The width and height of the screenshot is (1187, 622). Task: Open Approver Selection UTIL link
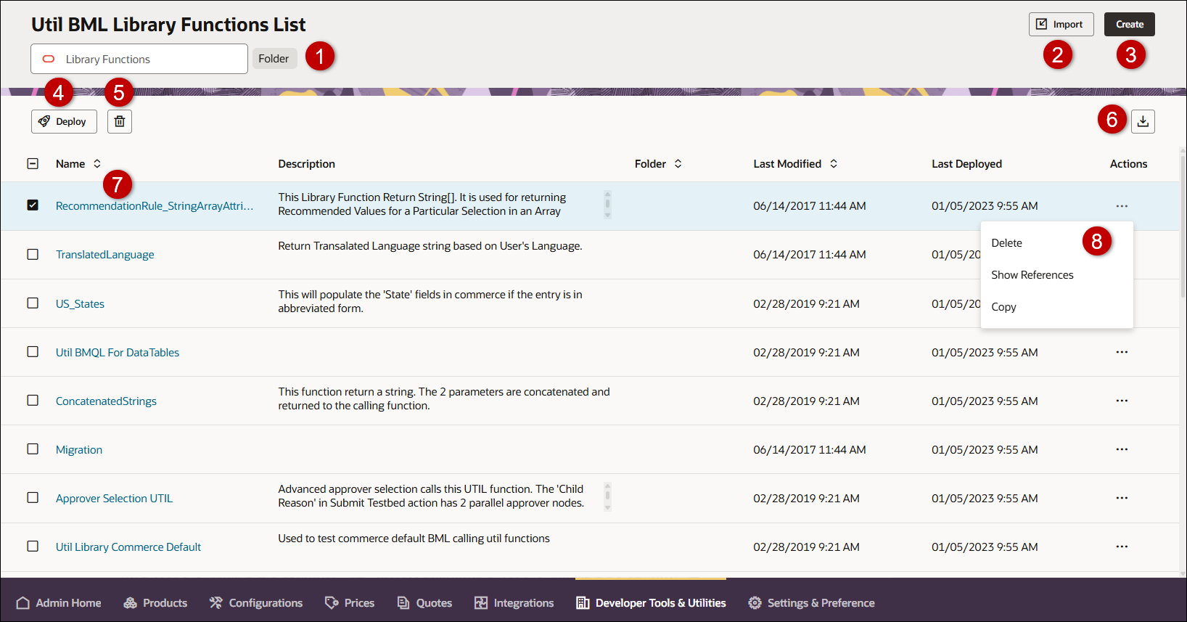[114, 499]
